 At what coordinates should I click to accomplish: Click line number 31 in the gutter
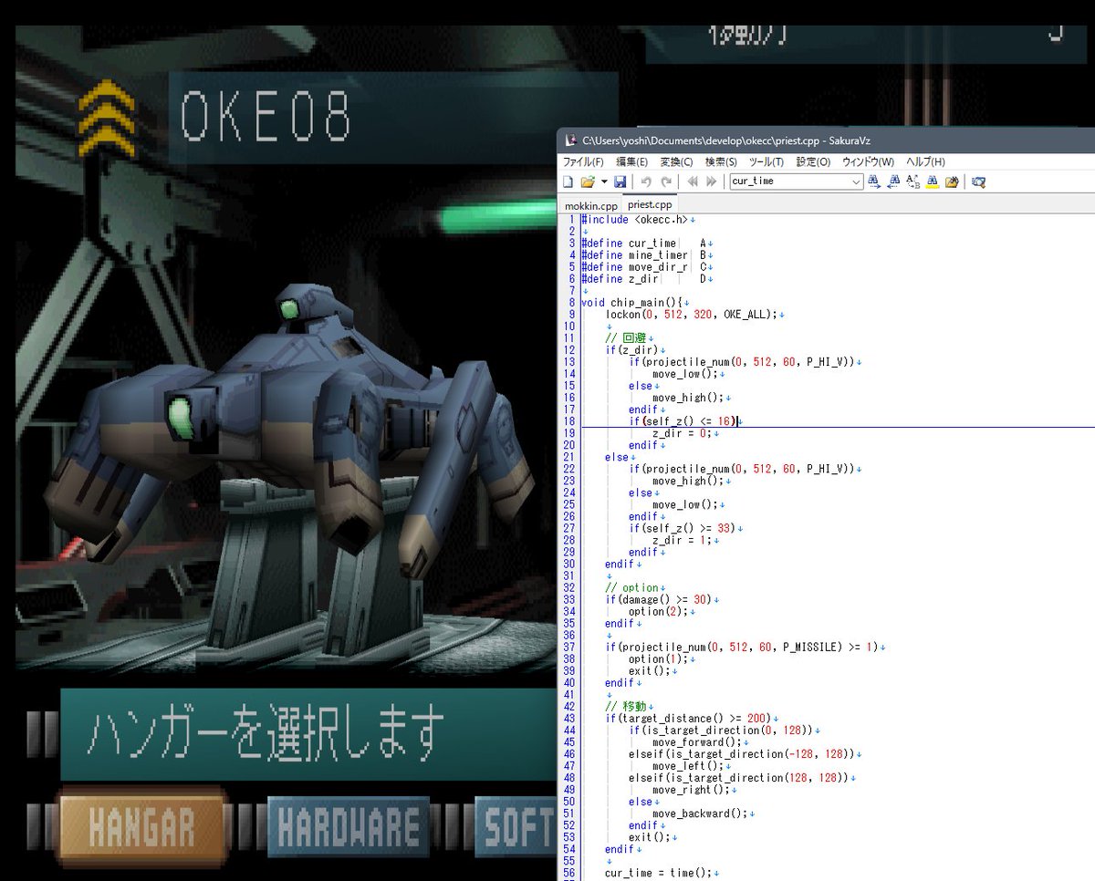(569, 575)
